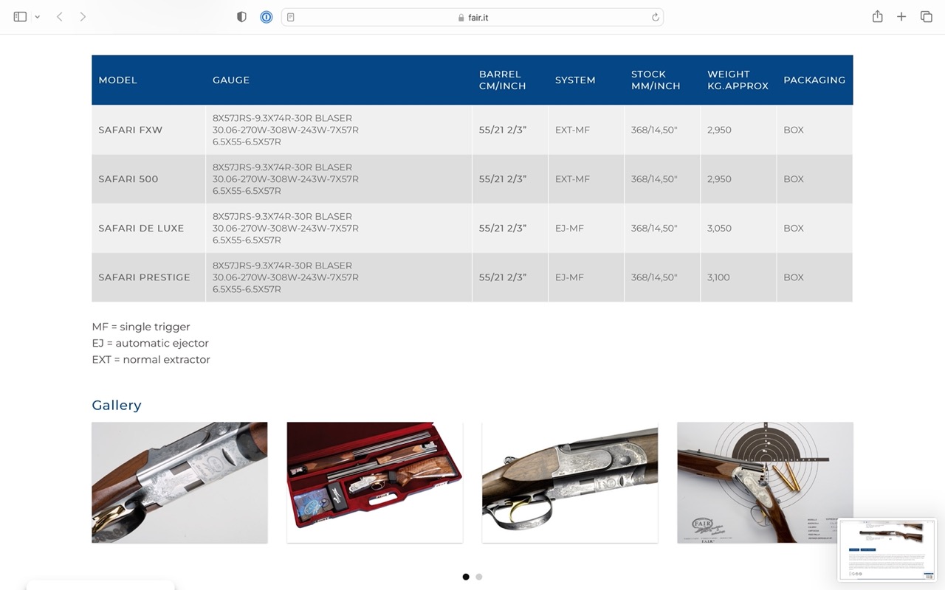The image size is (945, 590).
Task: Click the SAFARI DE LUXE weight 3,050 cell
Action: tap(738, 228)
